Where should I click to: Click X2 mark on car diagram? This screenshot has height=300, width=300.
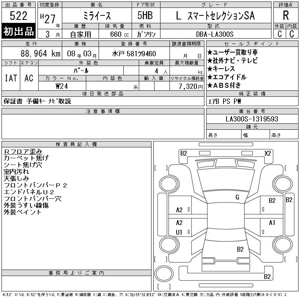pos(267,153)
